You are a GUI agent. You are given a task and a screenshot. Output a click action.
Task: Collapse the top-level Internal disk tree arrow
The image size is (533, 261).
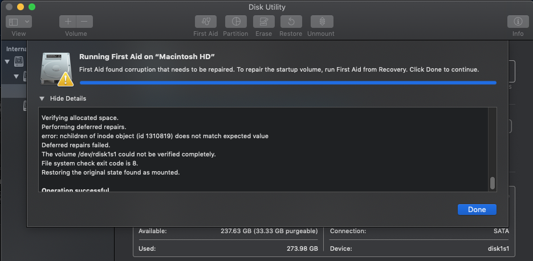coord(7,61)
